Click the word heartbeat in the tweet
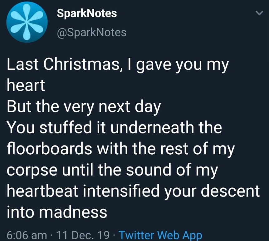The image size is (269, 241). click(42, 191)
